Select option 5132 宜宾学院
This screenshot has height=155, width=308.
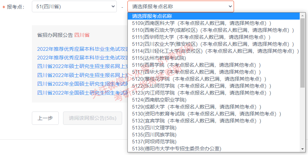coord(214,121)
